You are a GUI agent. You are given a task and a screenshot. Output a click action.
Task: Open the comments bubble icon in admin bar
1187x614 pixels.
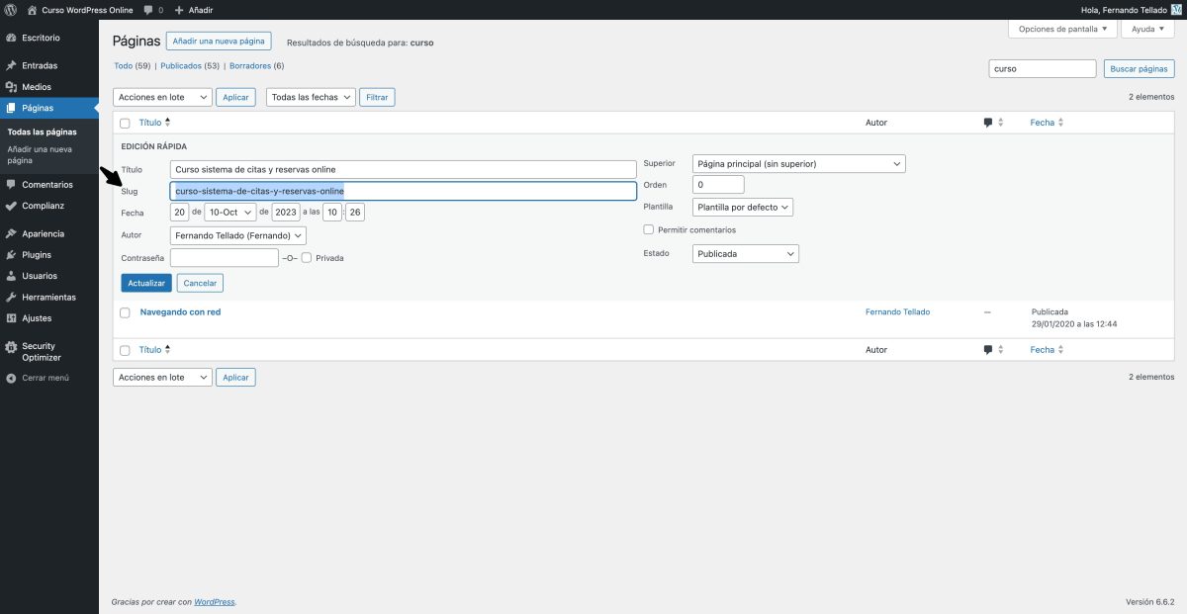point(147,9)
